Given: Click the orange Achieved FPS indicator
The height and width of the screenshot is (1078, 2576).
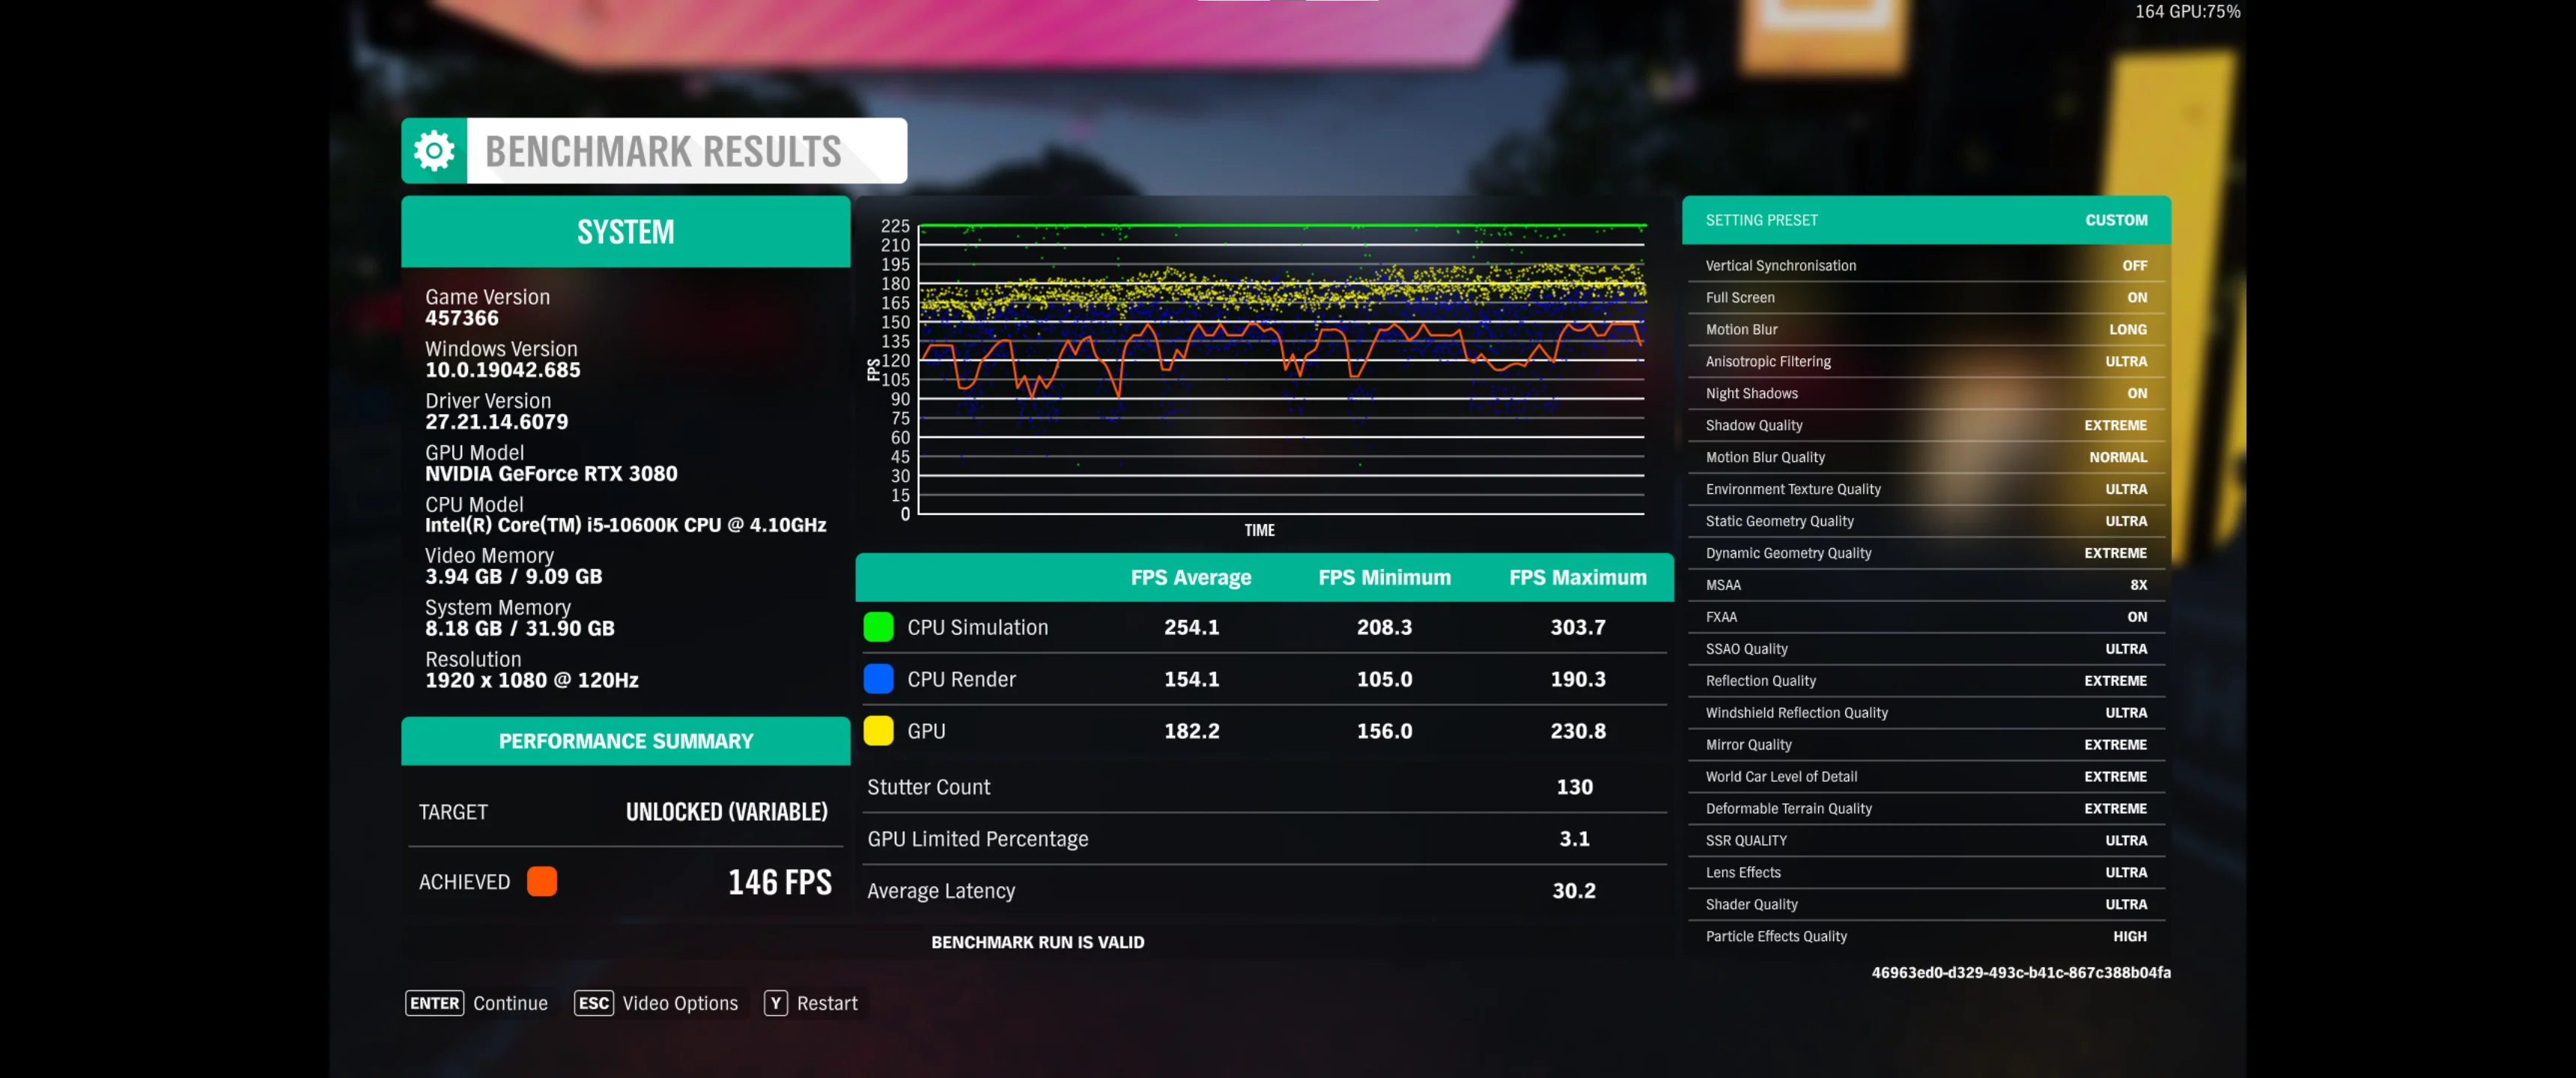Looking at the screenshot, I should pos(542,881).
